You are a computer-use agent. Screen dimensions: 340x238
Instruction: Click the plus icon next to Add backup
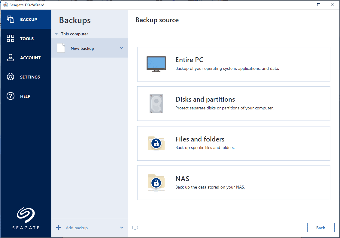pos(58,228)
